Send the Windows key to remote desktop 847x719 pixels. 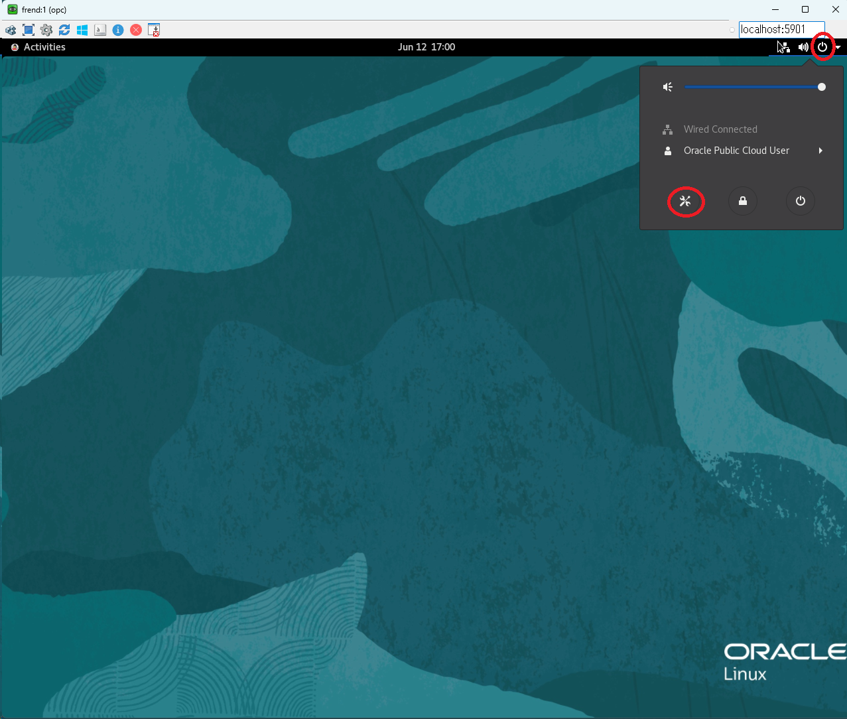(82, 30)
